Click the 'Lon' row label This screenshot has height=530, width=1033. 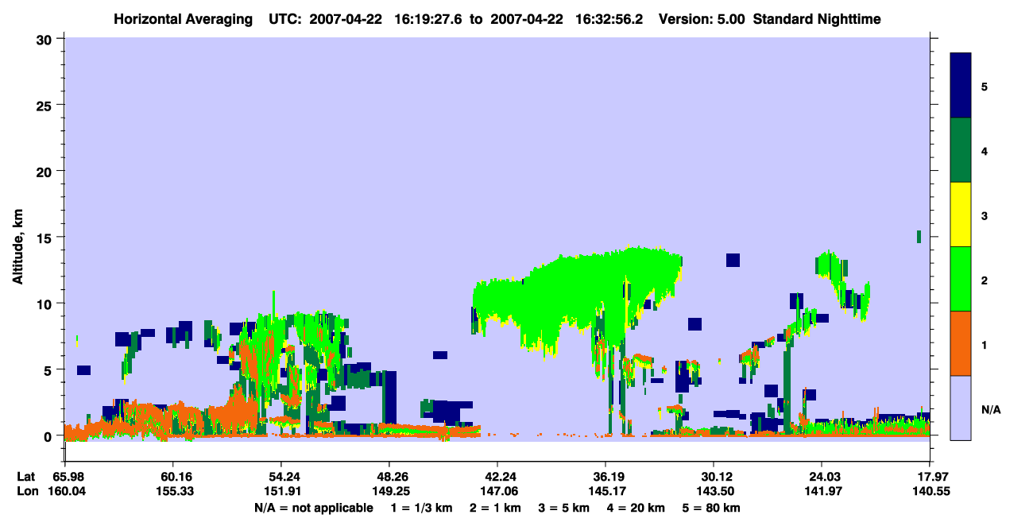pyautogui.click(x=26, y=491)
